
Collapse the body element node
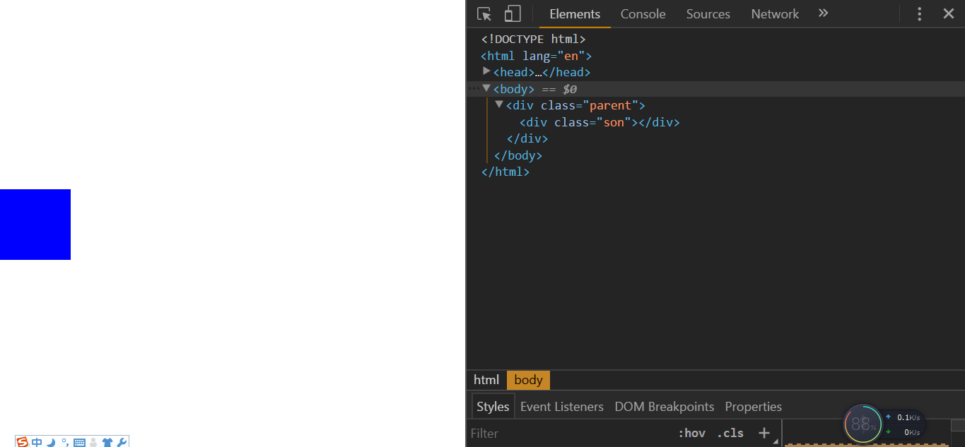click(486, 88)
